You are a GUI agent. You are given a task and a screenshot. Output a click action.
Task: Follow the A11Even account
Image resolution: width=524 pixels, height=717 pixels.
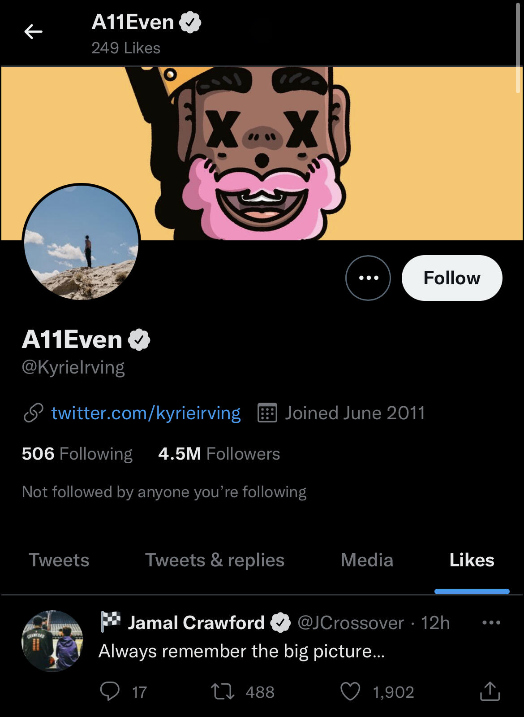451,278
